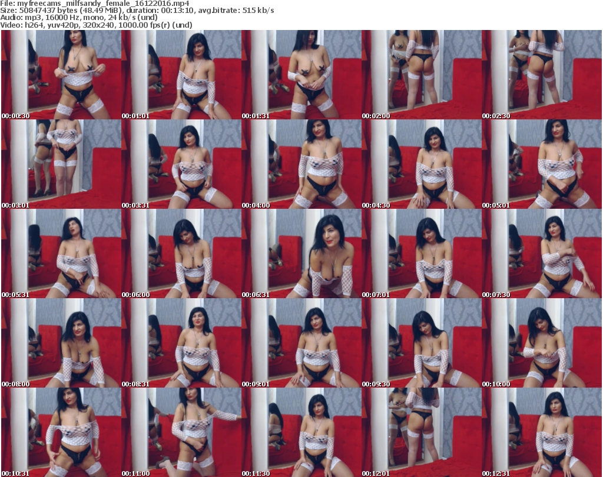Click the frame labeled 00:12:01
Viewport: 603px width, 477px height.
(422, 432)
